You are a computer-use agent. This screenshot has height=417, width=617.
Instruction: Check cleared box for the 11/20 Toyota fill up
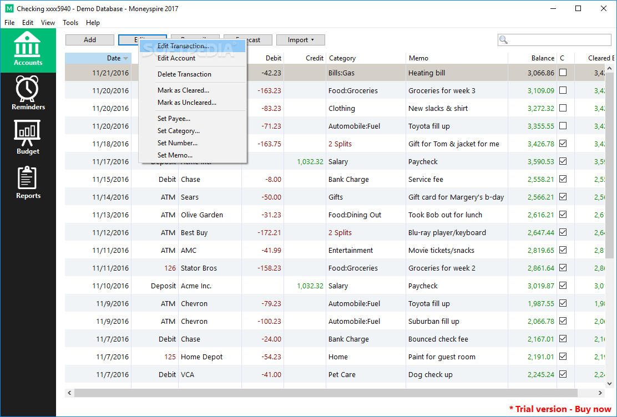coord(563,125)
